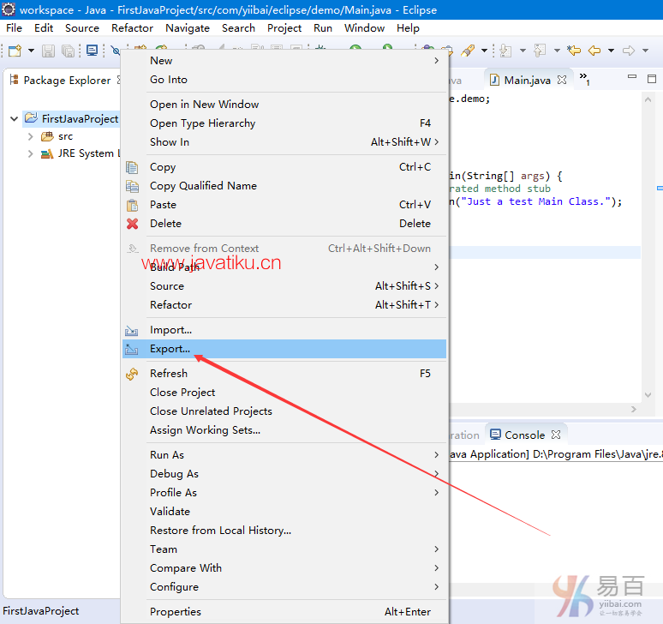Click the Next Annotation toolbar icon
663x624 pixels.
pyautogui.click(x=505, y=51)
